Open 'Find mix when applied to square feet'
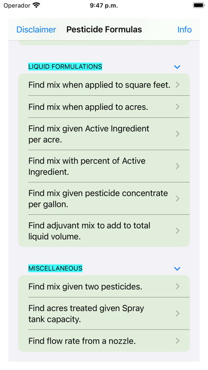 point(104,85)
